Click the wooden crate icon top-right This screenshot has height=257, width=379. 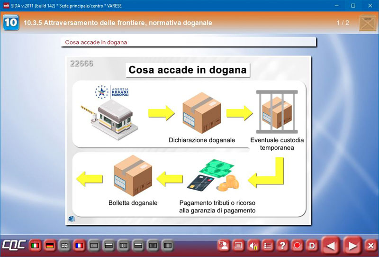[x=367, y=23]
